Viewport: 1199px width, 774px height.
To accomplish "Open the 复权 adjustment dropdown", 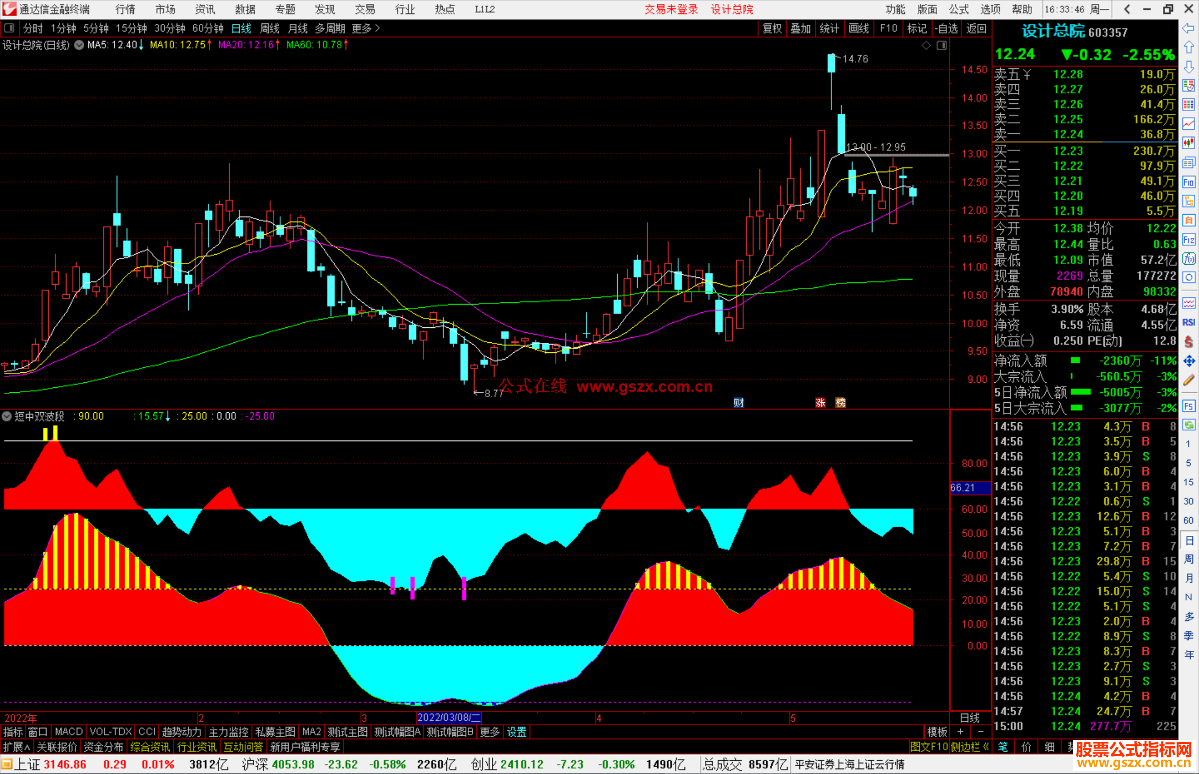I will [772, 28].
